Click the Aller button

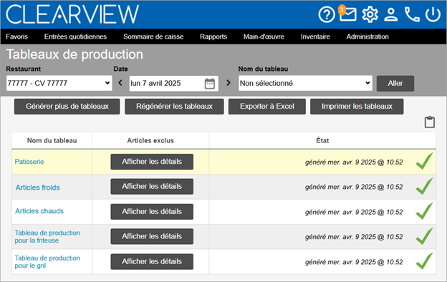(395, 84)
